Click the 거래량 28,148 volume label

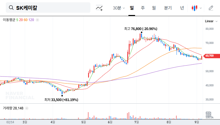[x=13, y=108]
